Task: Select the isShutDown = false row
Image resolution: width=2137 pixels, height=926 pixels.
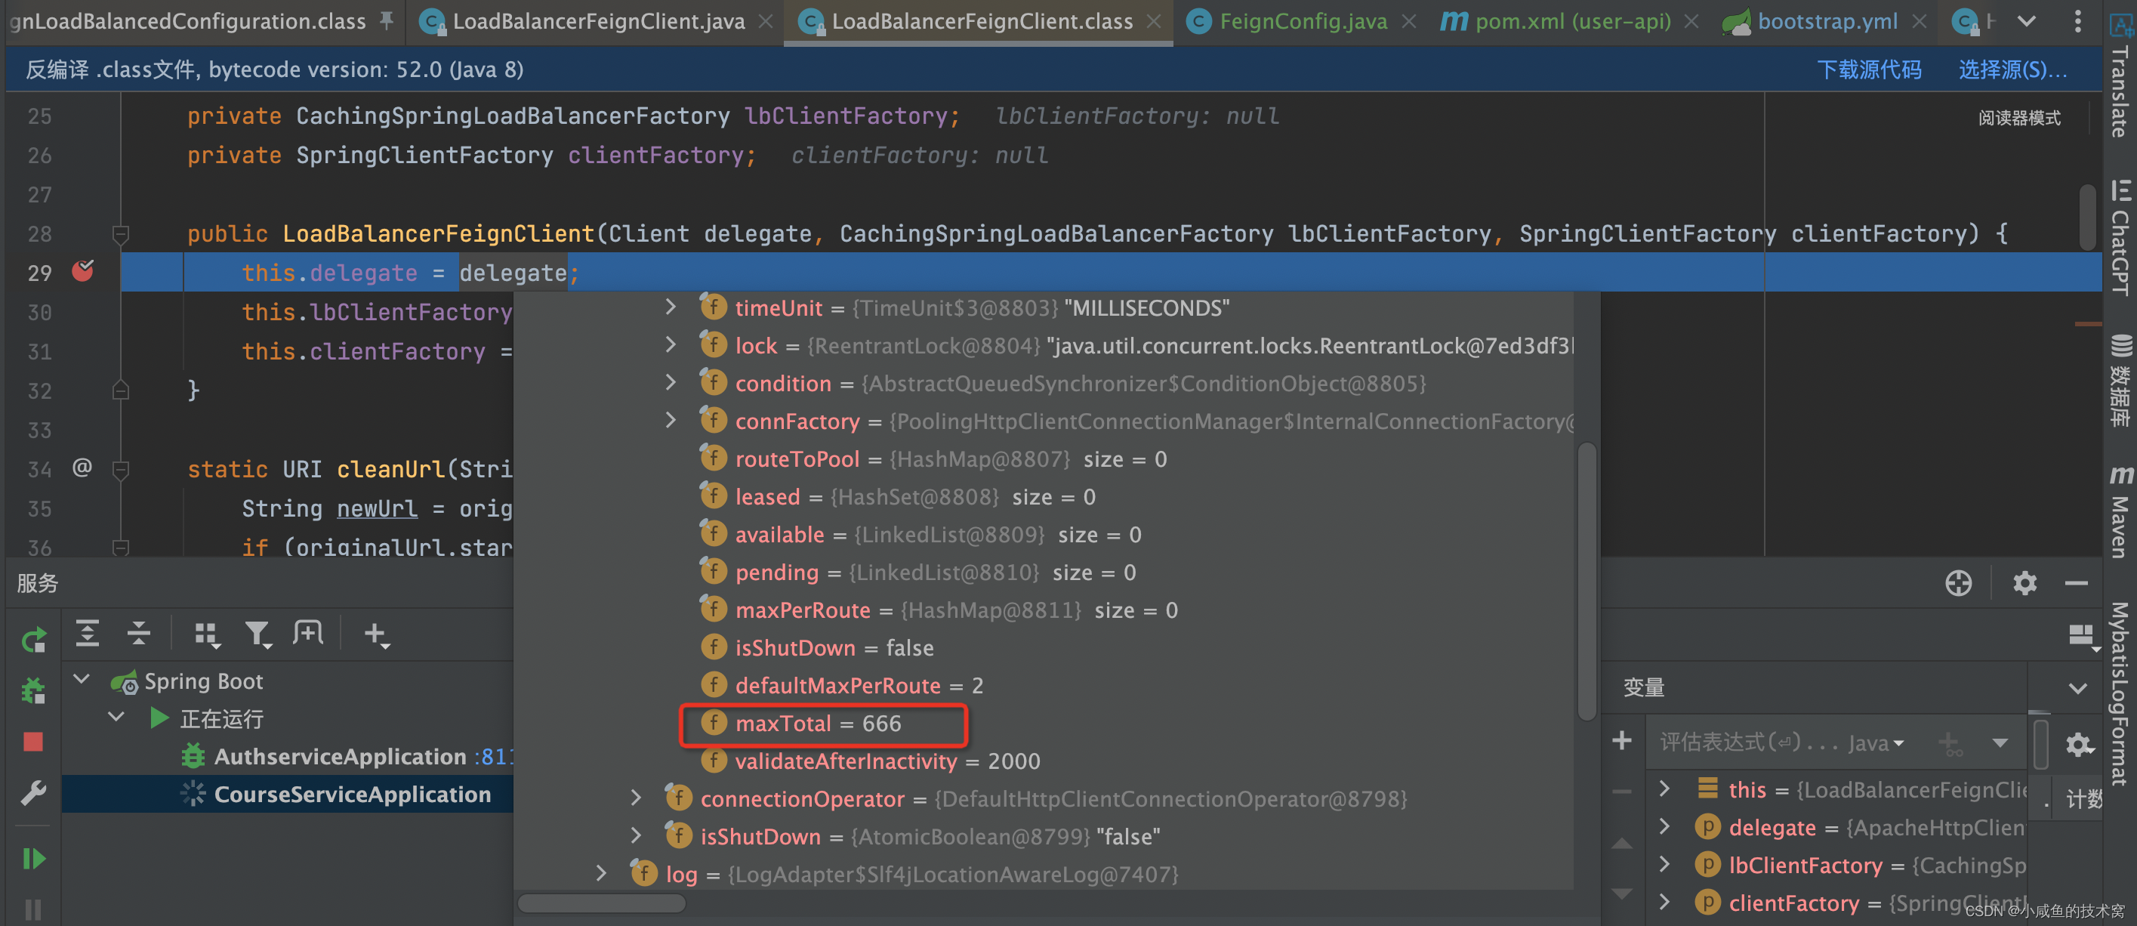Action: pyautogui.click(x=816, y=647)
